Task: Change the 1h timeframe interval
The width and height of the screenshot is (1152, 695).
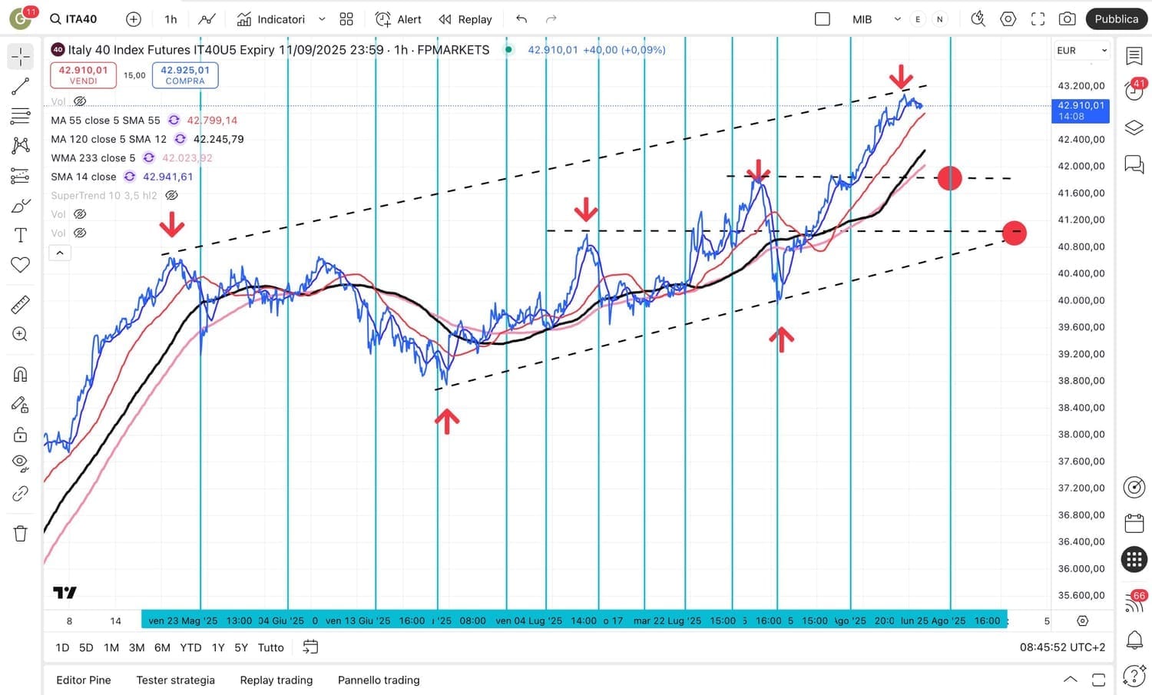Action: click(170, 19)
